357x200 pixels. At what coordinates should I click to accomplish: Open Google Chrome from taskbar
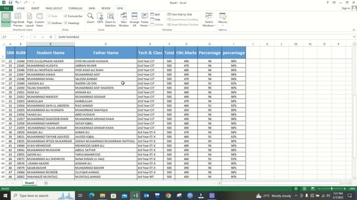click(168, 196)
